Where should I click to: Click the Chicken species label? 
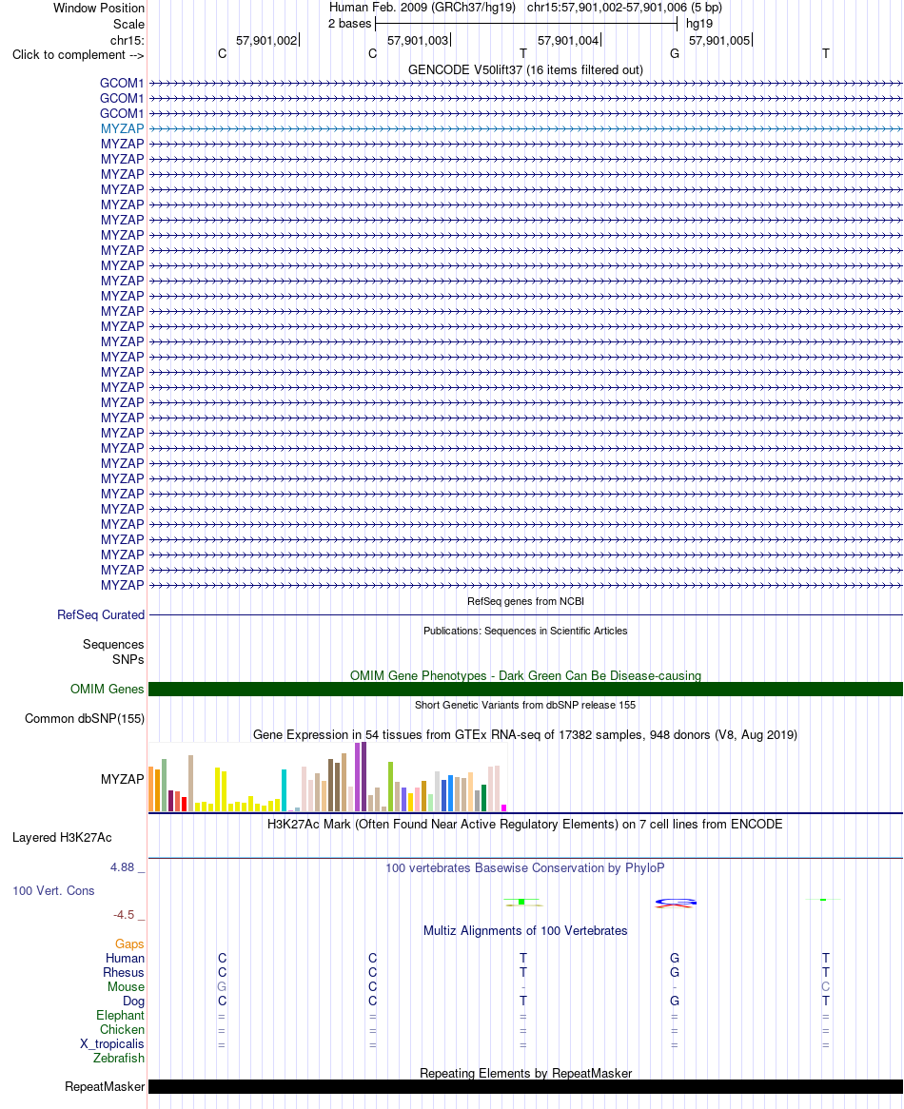pos(122,1030)
